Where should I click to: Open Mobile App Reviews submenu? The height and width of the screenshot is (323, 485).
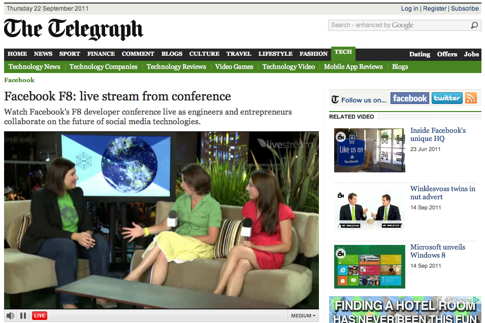tap(353, 67)
